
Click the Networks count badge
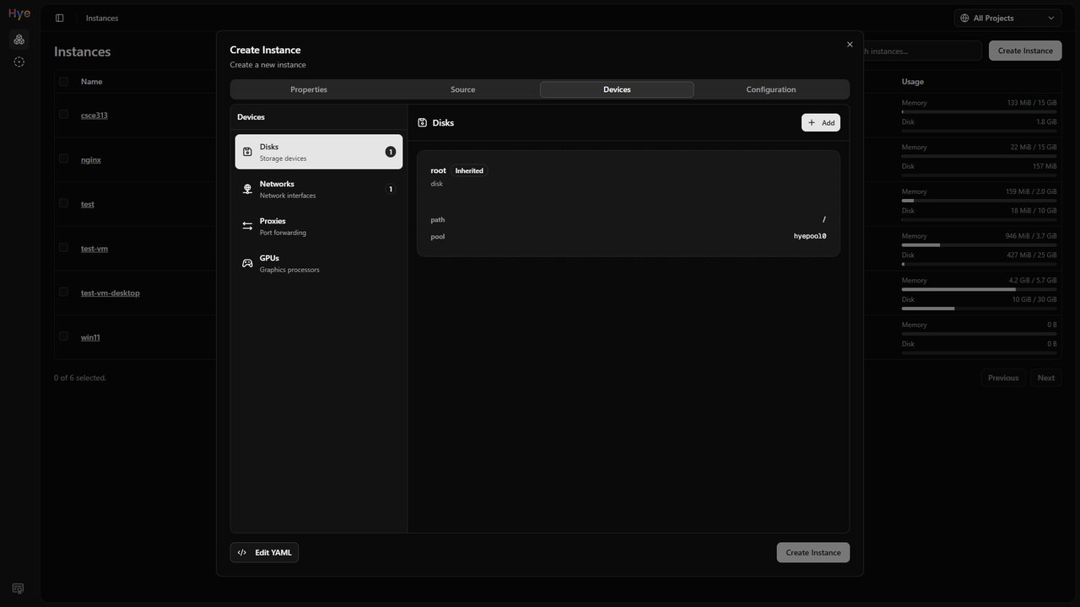tap(390, 189)
